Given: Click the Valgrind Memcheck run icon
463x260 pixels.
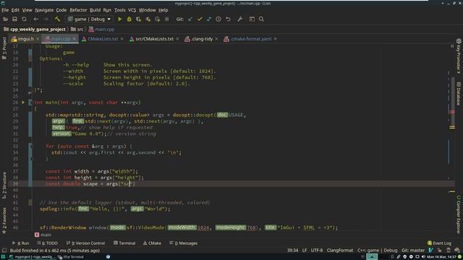Looking at the screenshot, I should [158, 19].
